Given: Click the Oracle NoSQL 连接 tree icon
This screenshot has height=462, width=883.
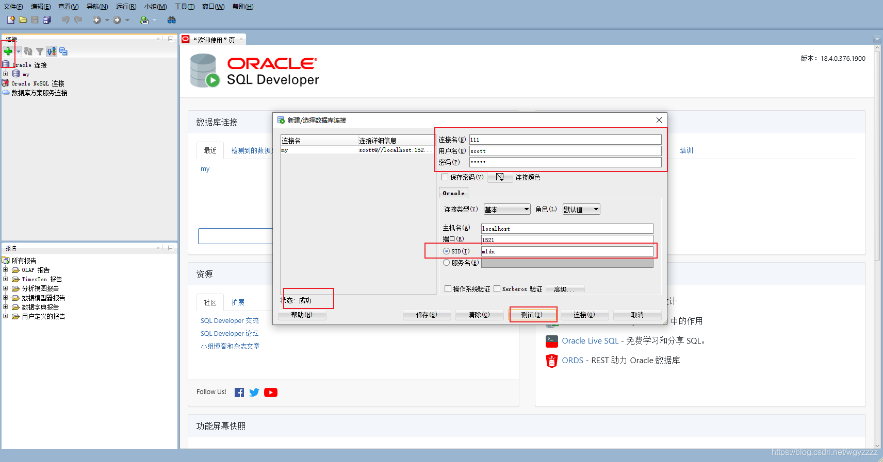Looking at the screenshot, I should (x=6, y=83).
